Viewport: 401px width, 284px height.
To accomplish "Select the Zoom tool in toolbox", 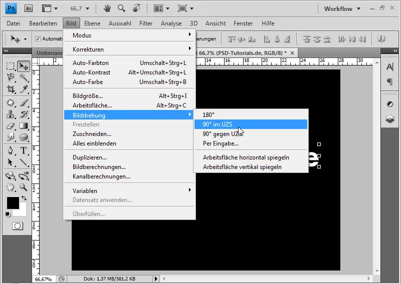I will pos(24,187).
